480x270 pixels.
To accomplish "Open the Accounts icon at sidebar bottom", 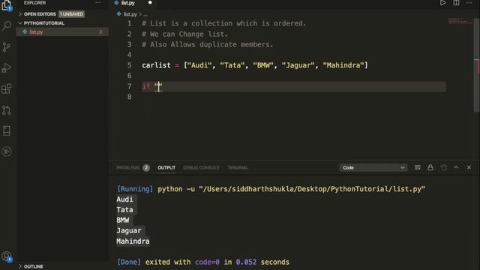I will coord(7,256).
